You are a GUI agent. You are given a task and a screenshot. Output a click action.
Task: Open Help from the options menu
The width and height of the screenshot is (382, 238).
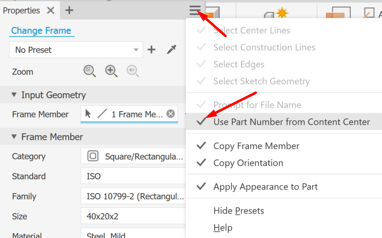[223, 228]
